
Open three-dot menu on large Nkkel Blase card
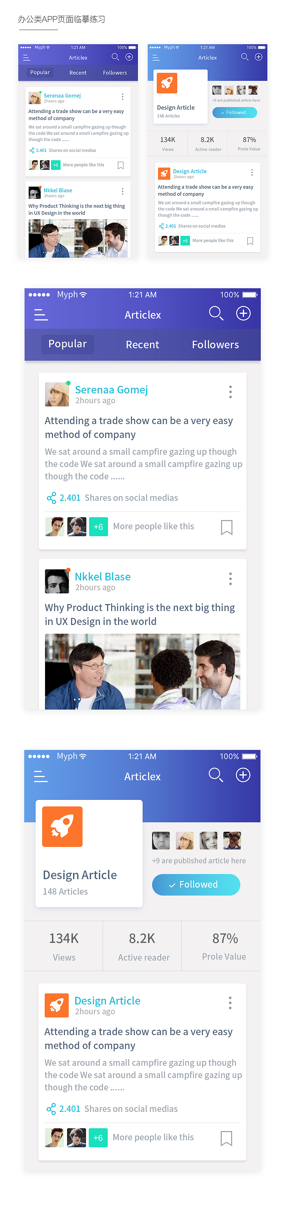[x=230, y=579]
